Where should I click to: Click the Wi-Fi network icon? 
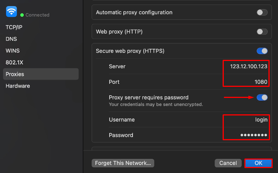click(x=11, y=12)
